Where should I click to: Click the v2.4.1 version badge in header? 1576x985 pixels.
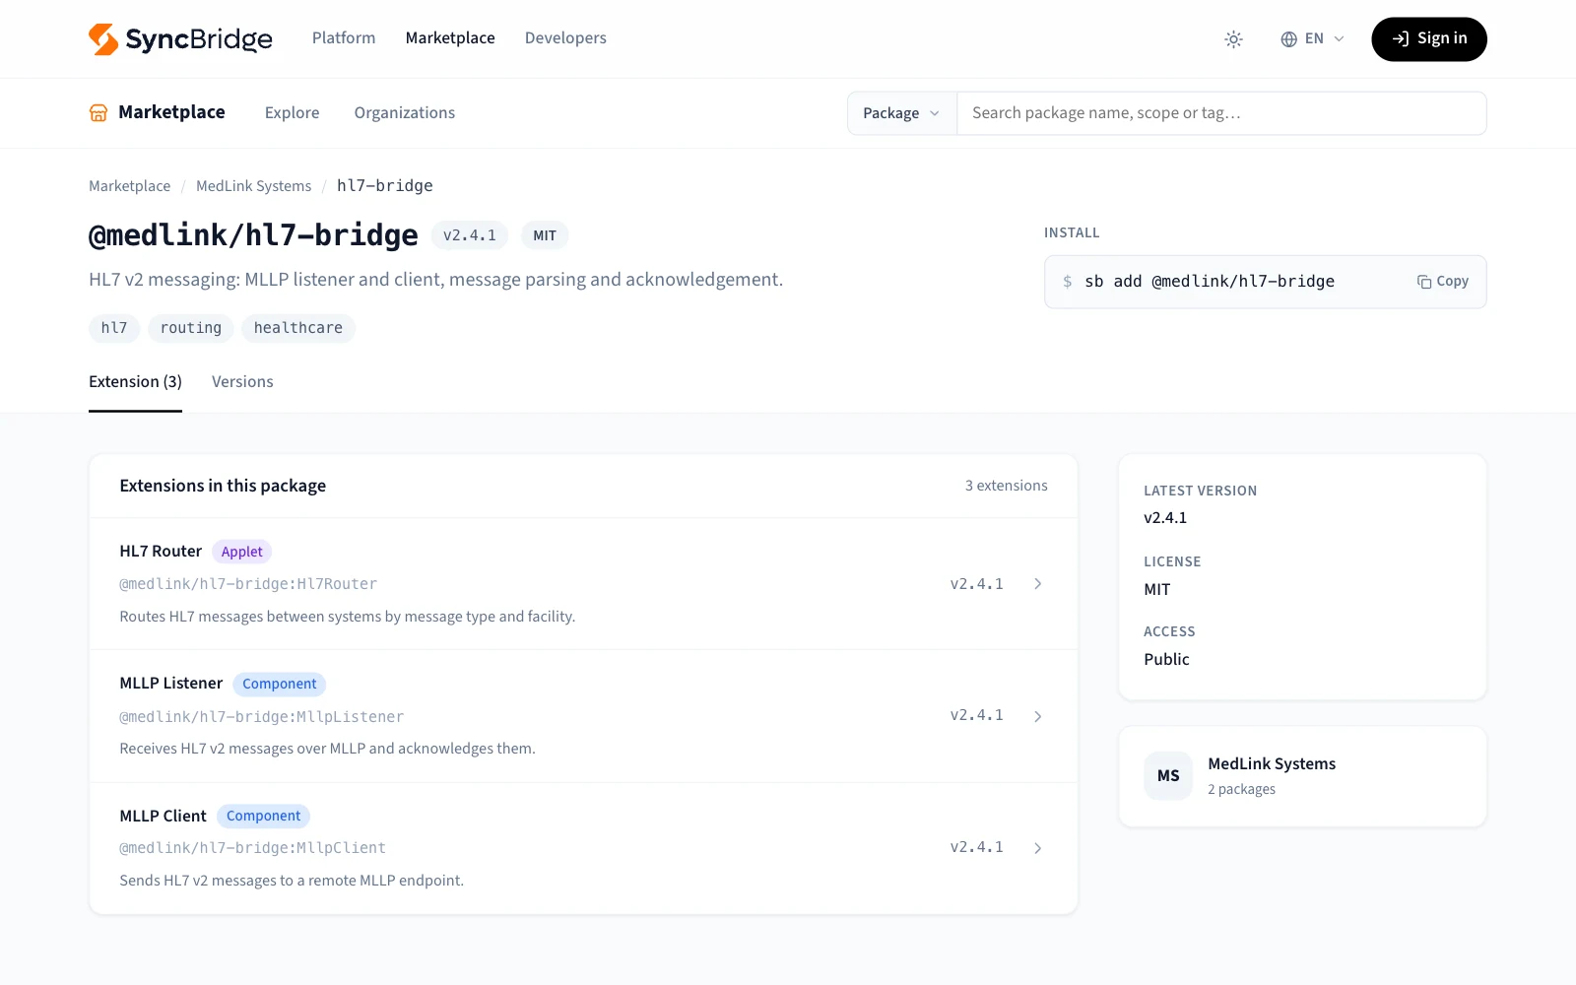click(x=470, y=235)
